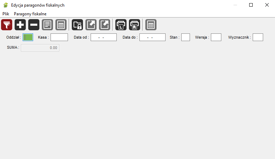
Task: Open the document lines icon in the toolbar
Action: [47, 25]
